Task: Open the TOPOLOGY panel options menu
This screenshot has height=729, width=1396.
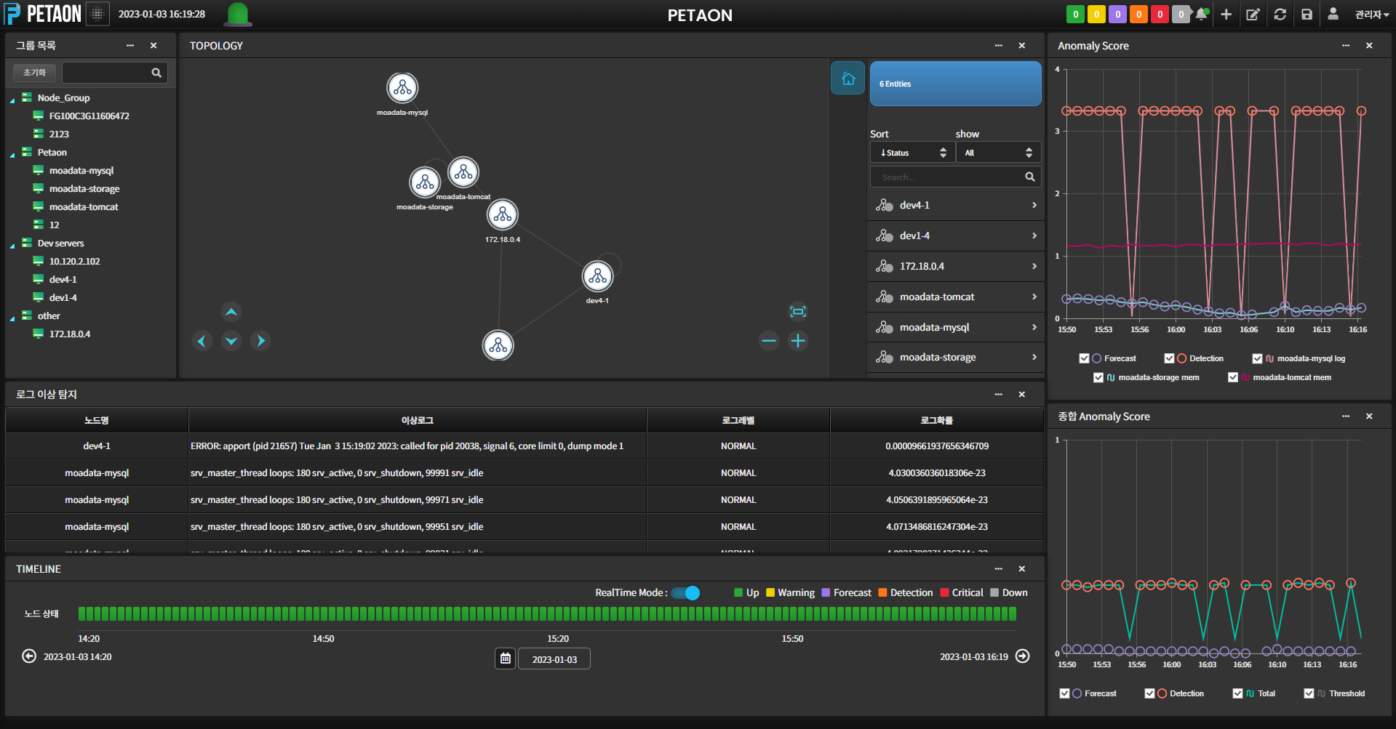Action: [x=999, y=45]
